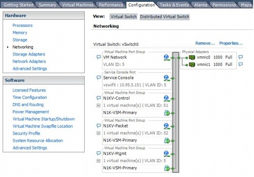Open Storage under Hardware
The height and width of the screenshot is (177, 254).
[20, 40]
